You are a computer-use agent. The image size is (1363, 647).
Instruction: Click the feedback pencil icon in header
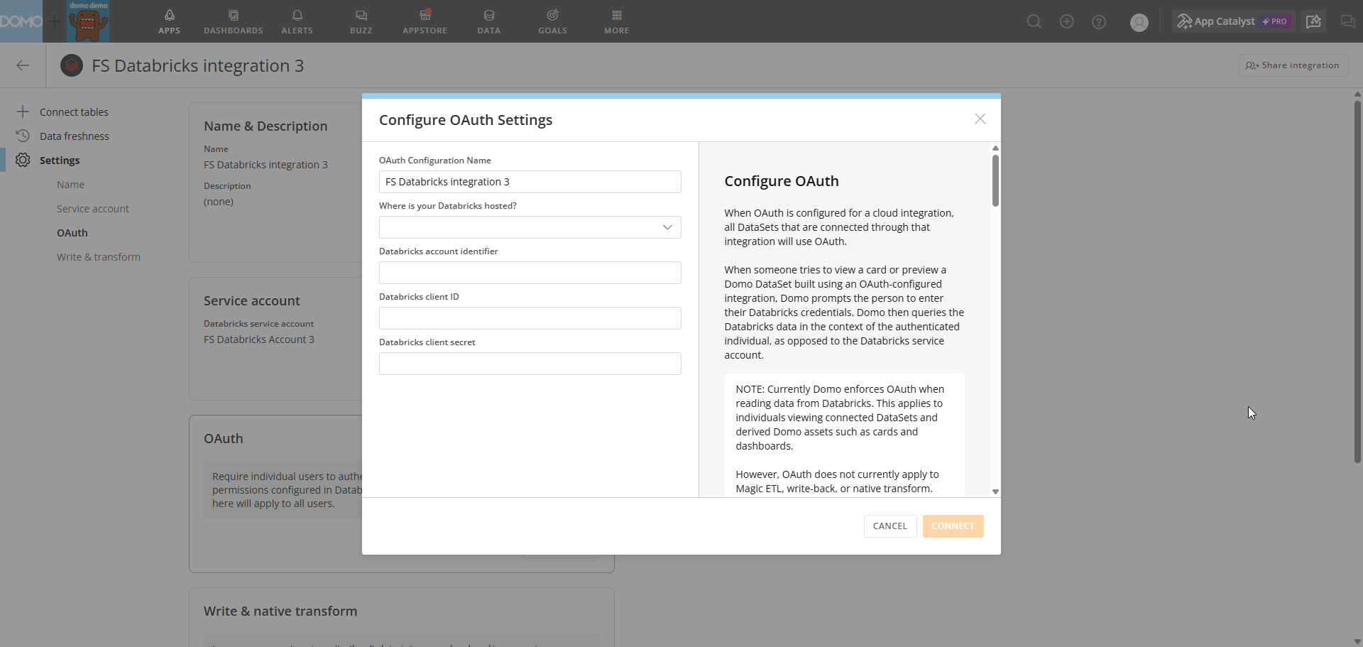1313,21
